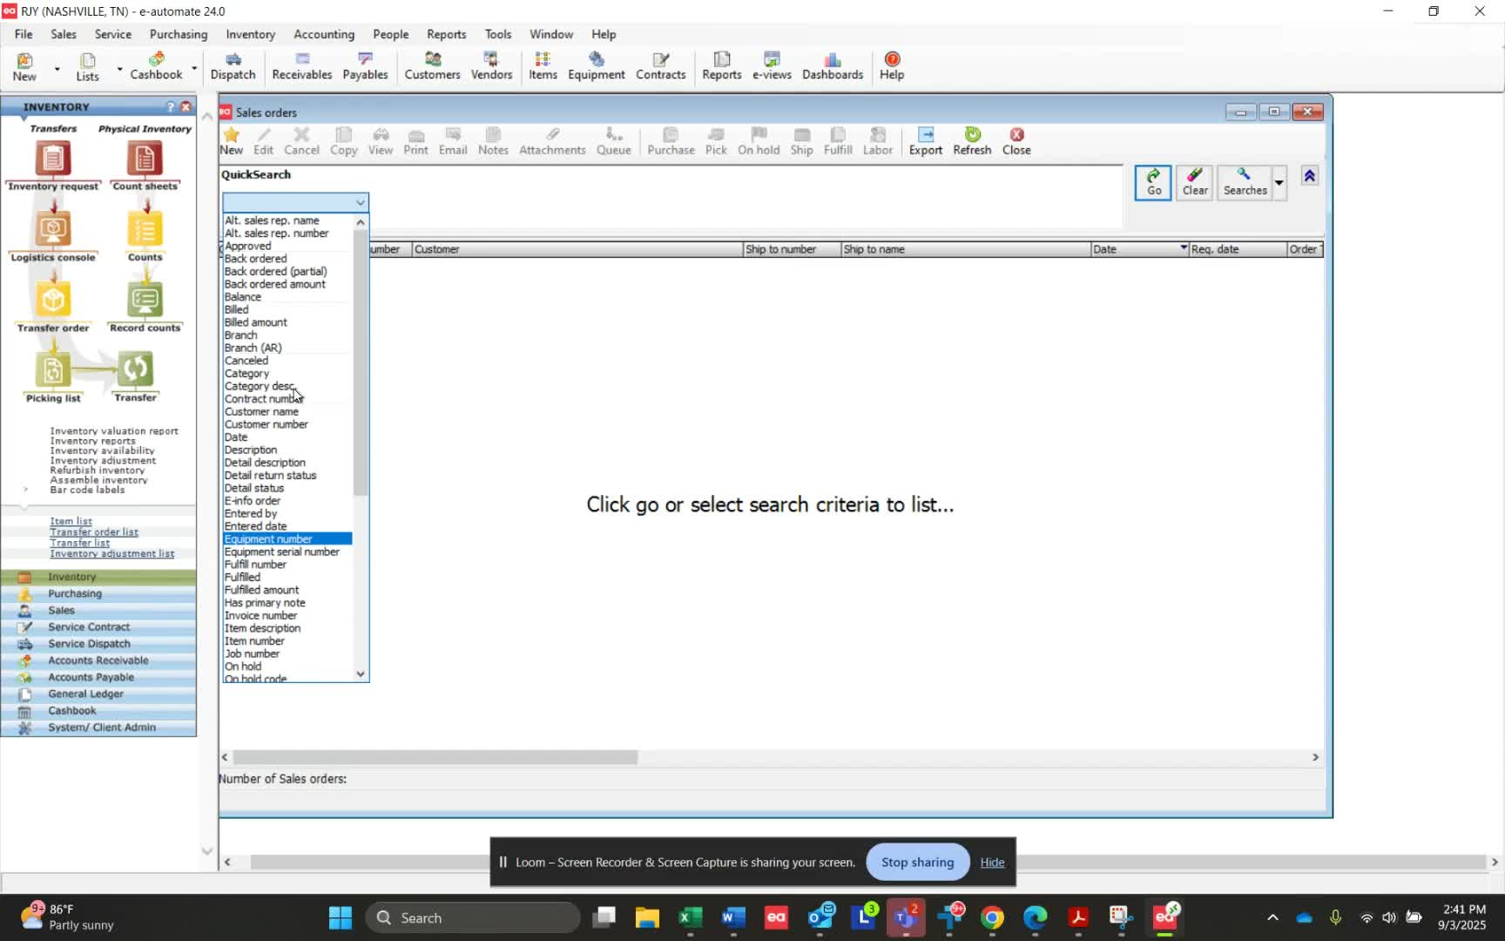Viewport: 1505px width, 941px height.
Task: Open the Items toolbar icon
Action: click(543, 65)
